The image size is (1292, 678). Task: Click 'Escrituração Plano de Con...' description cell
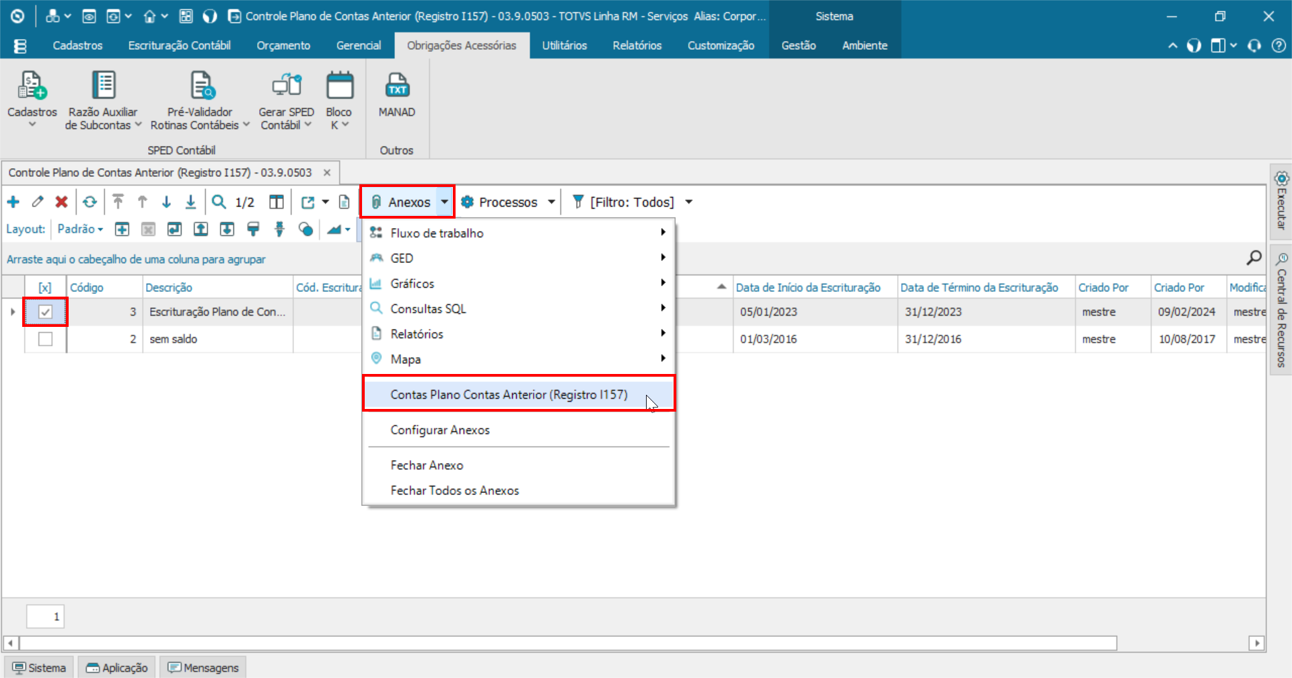(x=217, y=312)
